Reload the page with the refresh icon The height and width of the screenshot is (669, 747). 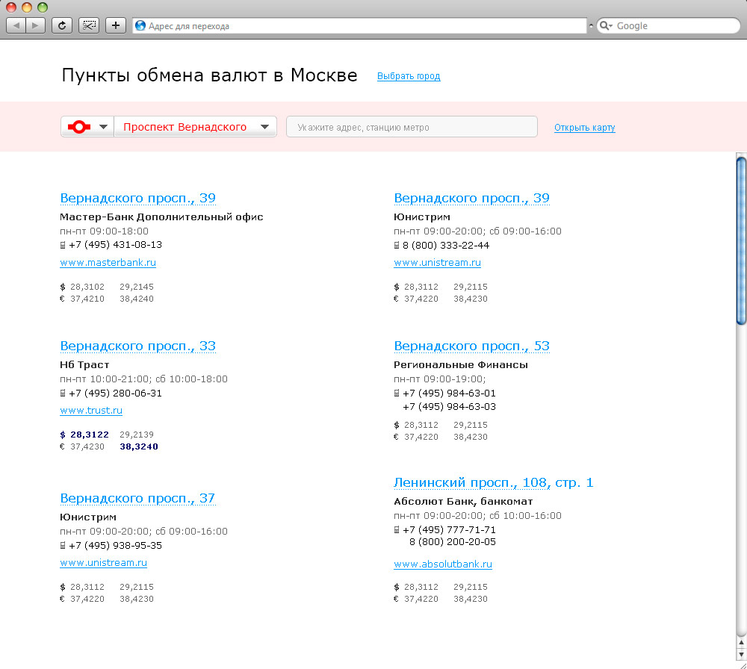click(61, 25)
